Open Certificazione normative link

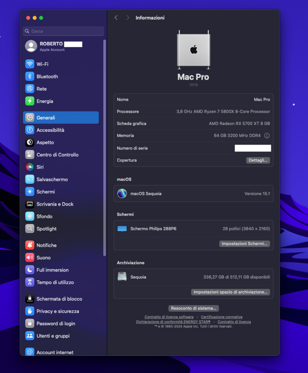click(x=221, y=317)
